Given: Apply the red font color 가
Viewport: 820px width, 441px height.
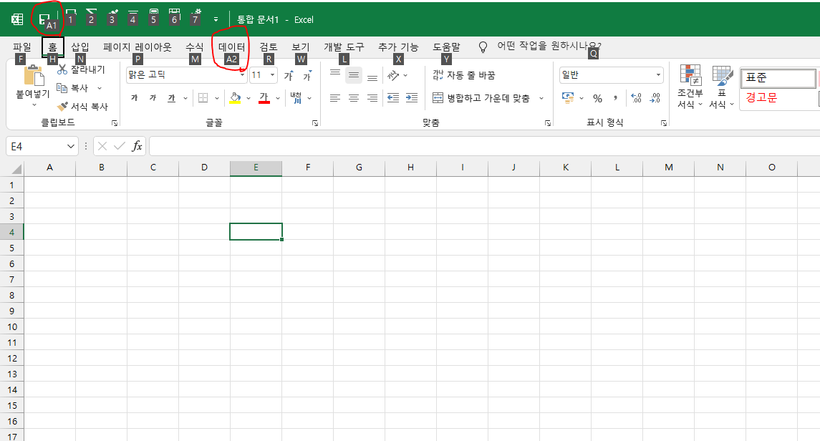Looking at the screenshot, I should coord(264,97).
